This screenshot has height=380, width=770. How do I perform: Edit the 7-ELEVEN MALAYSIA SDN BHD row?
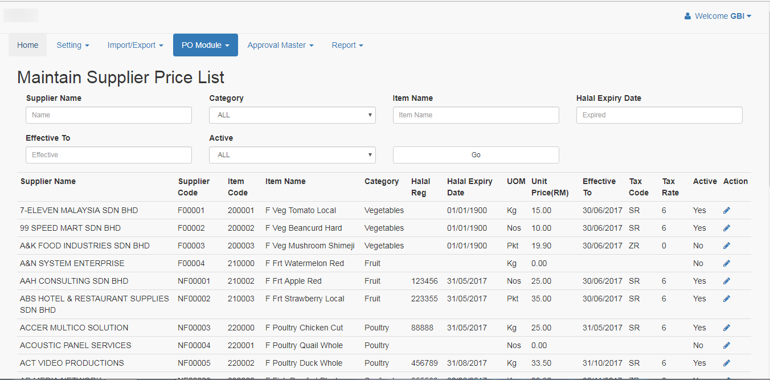pyautogui.click(x=727, y=210)
